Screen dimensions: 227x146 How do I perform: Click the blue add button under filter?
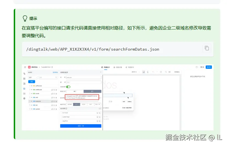[32, 82]
